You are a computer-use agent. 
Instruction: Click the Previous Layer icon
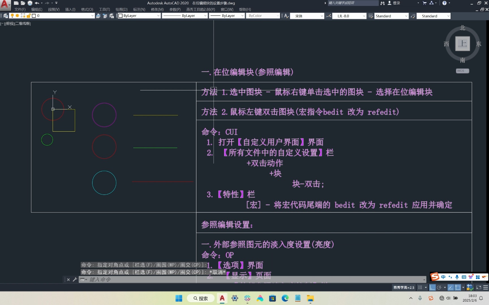click(x=105, y=16)
